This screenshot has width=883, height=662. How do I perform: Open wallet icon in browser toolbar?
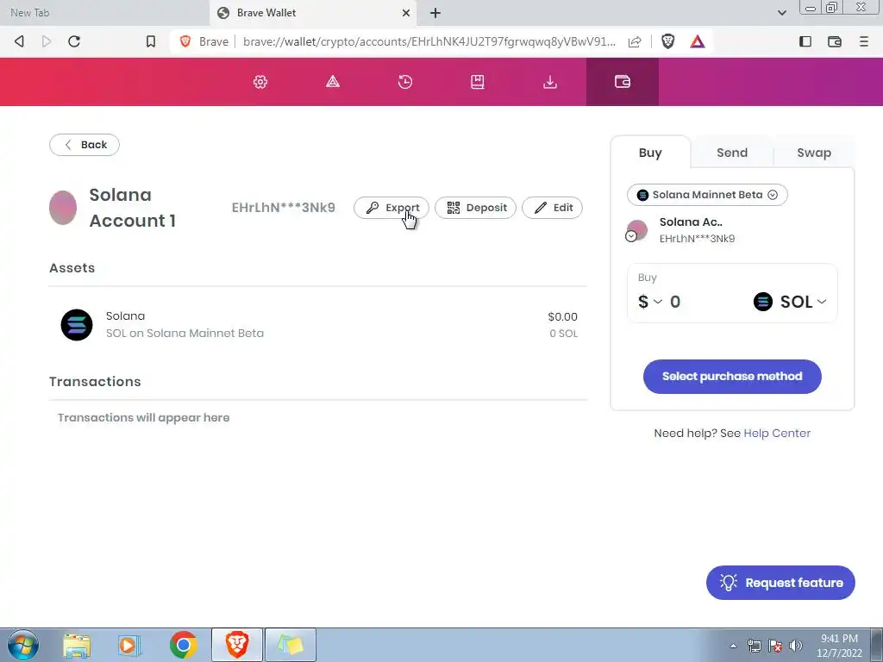pos(835,41)
